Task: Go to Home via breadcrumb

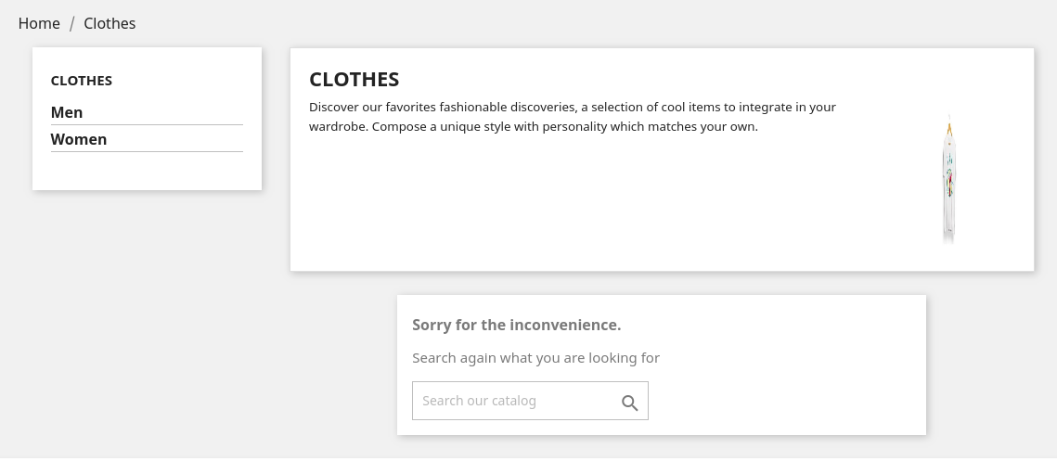Action: coord(39,23)
